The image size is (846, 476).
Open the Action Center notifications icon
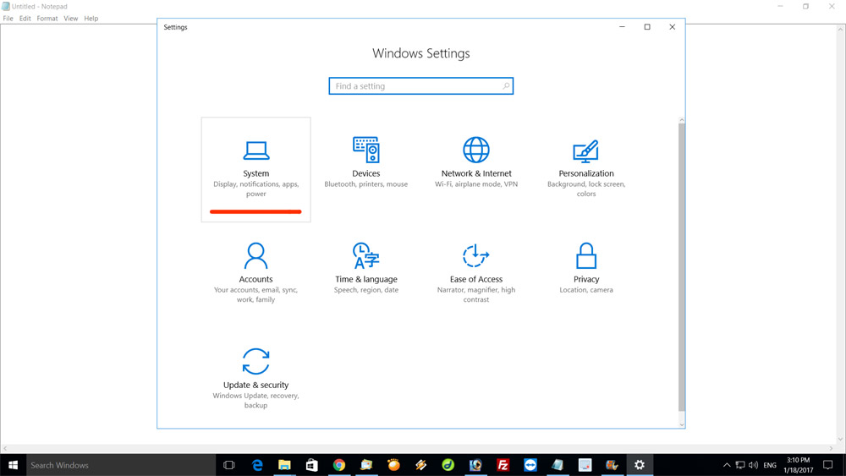[x=827, y=465]
